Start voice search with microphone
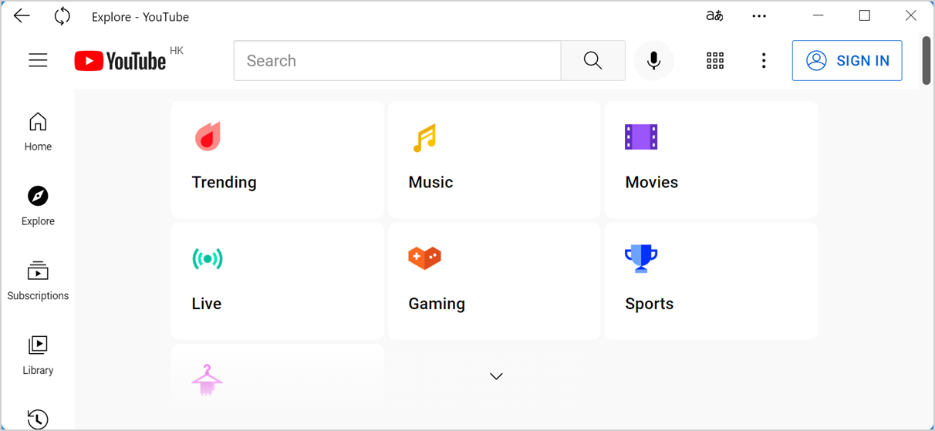This screenshot has width=935, height=431. [653, 61]
